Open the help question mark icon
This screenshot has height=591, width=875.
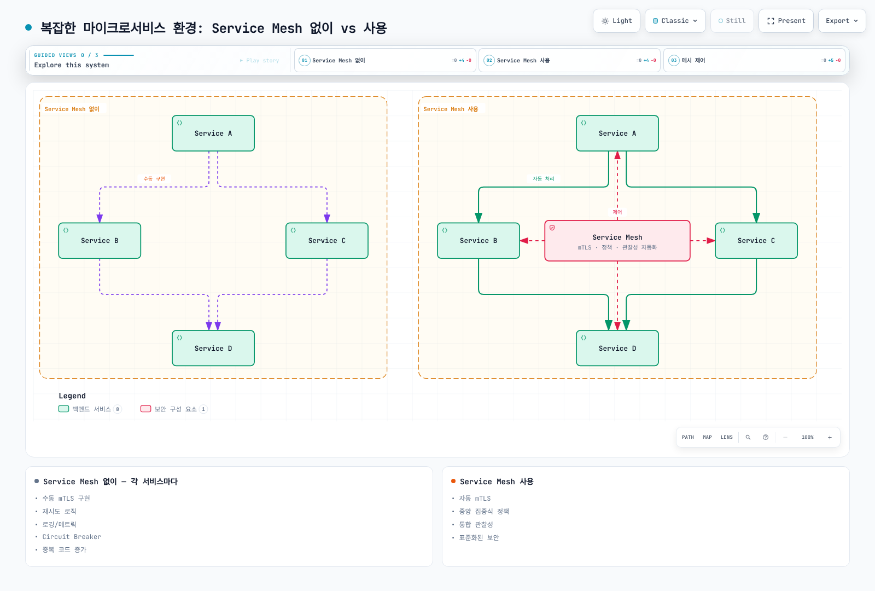(x=766, y=437)
